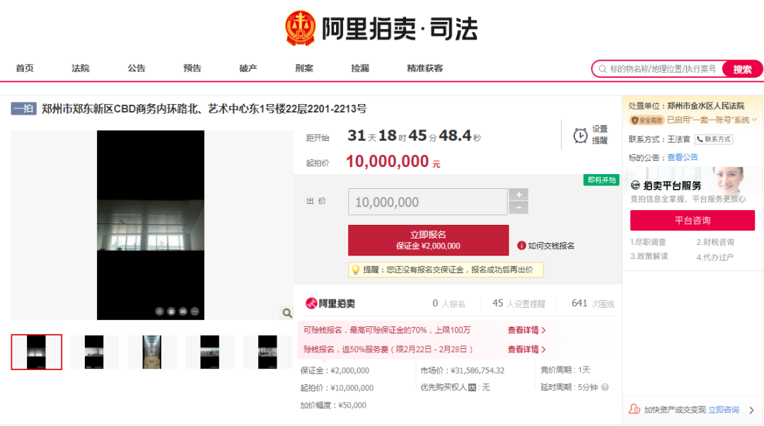Image resolution: width=764 pixels, height=426 pixels.
Task: Open the image magnifier zoom icon
Action: click(287, 313)
